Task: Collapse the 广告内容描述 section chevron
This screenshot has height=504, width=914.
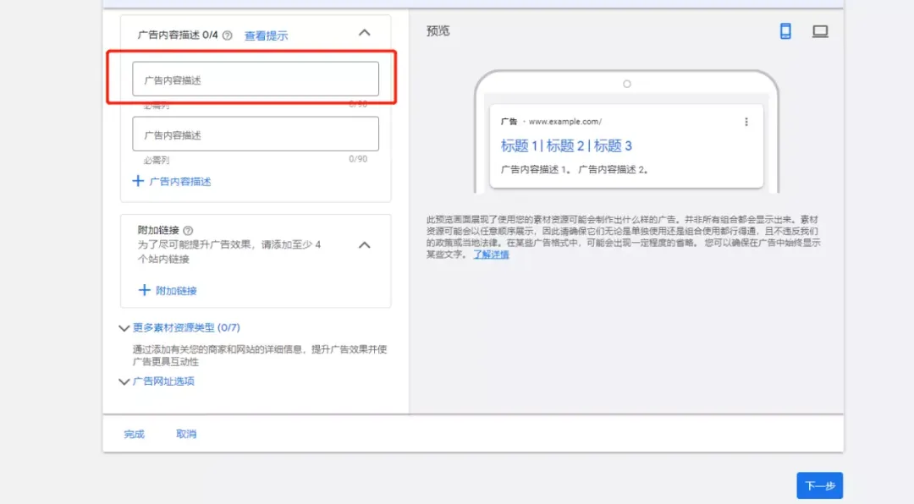Action: coord(364,33)
